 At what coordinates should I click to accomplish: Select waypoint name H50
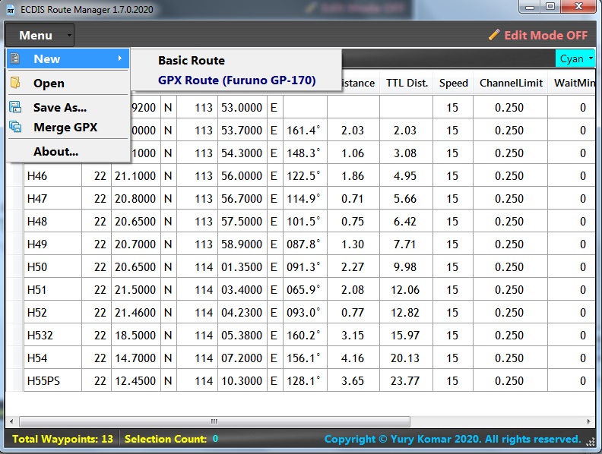[x=52, y=267]
